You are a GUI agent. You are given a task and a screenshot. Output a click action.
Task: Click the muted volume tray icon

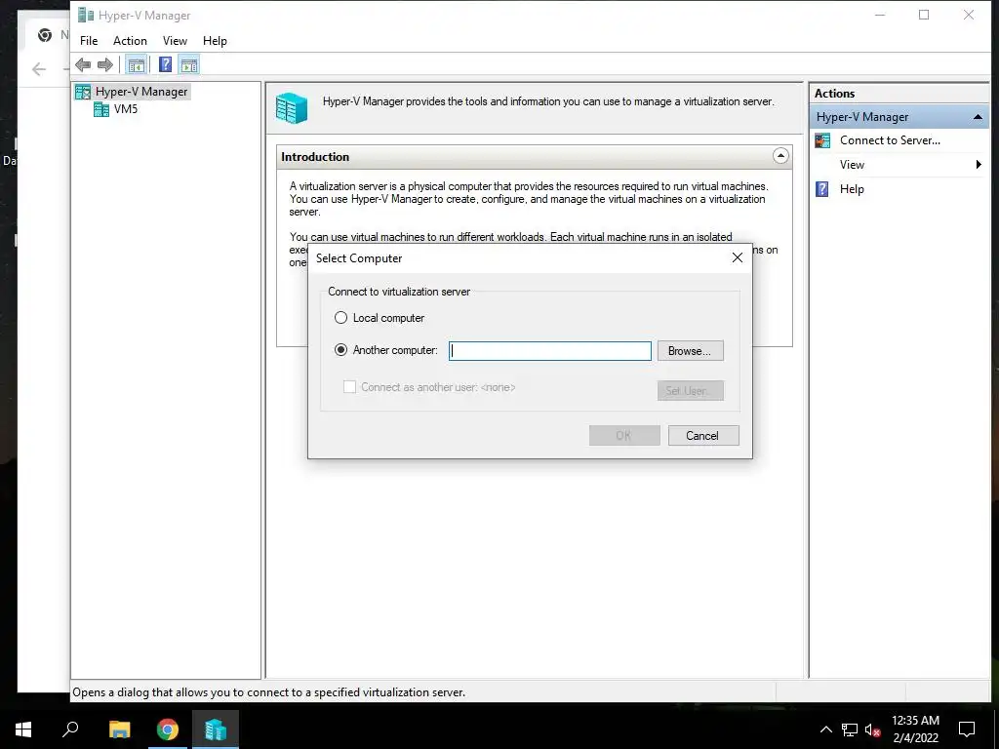click(872, 729)
